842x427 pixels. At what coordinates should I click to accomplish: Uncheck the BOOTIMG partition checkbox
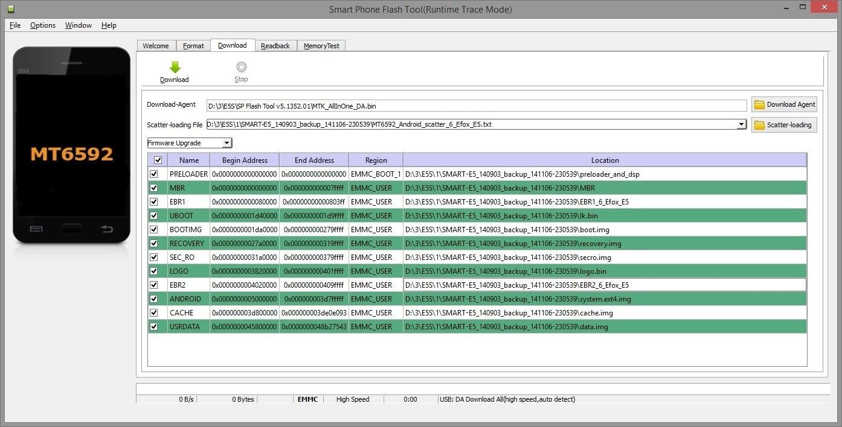click(x=154, y=229)
